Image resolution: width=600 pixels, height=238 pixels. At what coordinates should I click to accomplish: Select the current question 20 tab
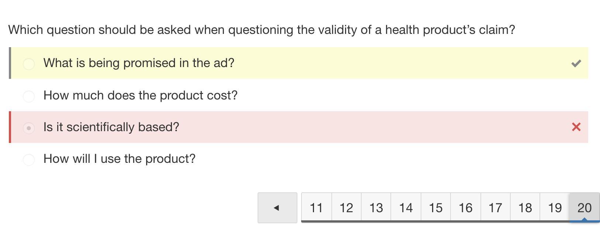(585, 208)
